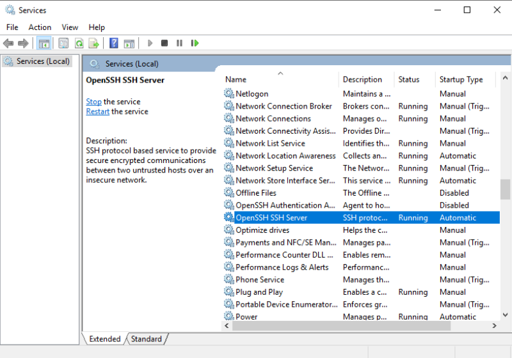Sort by the Startup Type column header
Image resolution: width=512 pixels, height=358 pixels.
point(465,79)
